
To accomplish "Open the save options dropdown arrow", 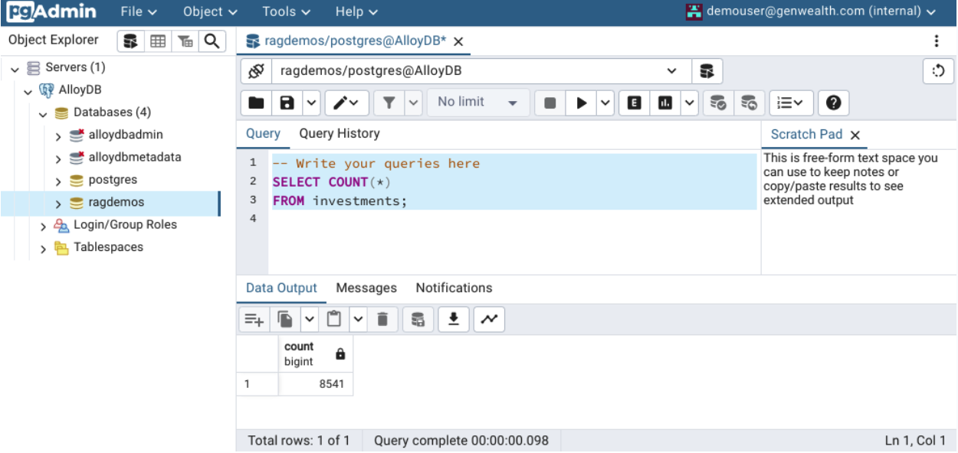I will click(311, 103).
